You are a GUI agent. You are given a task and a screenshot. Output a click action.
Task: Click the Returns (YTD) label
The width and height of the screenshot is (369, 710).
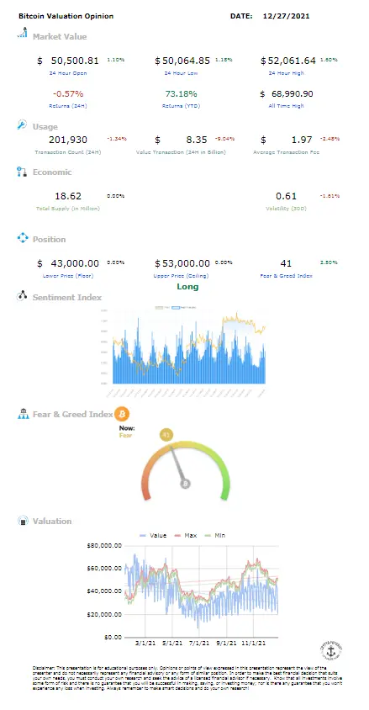[x=182, y=106]
